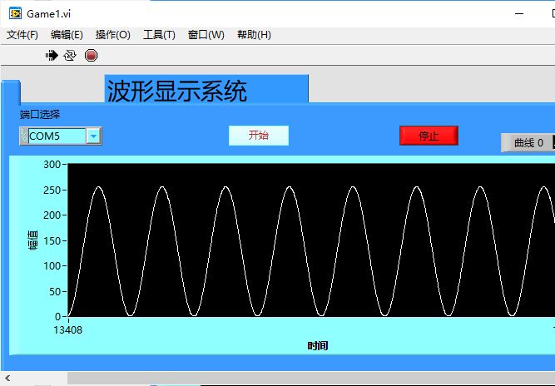555x386 pixels.
Task: Click the 100 value on amplitude axis
Action: click(x=52, y=266)
